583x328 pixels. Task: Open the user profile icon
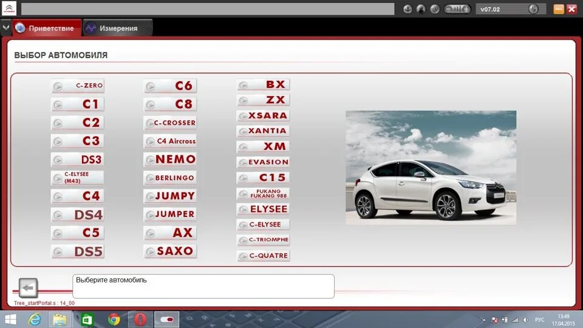421,9
